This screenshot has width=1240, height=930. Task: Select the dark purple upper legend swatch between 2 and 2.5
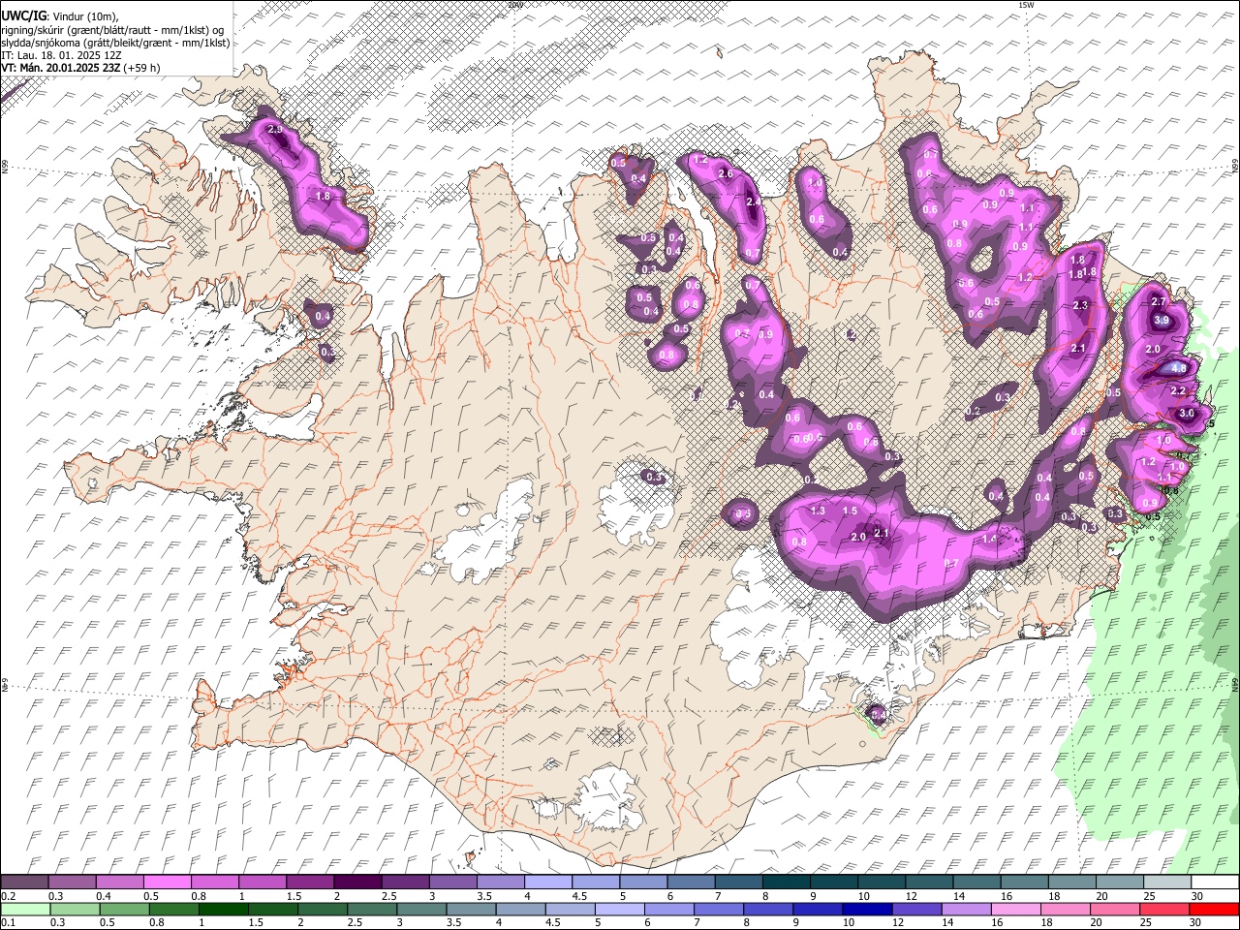point(357,882)
